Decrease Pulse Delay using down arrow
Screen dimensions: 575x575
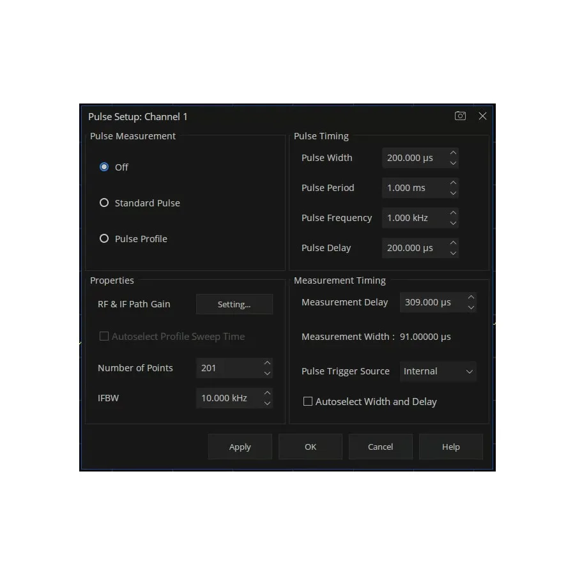point(453,254)
